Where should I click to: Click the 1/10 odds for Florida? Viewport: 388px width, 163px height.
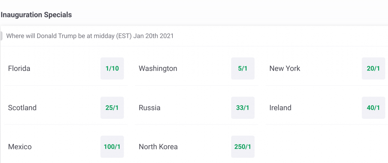(112, 68)
